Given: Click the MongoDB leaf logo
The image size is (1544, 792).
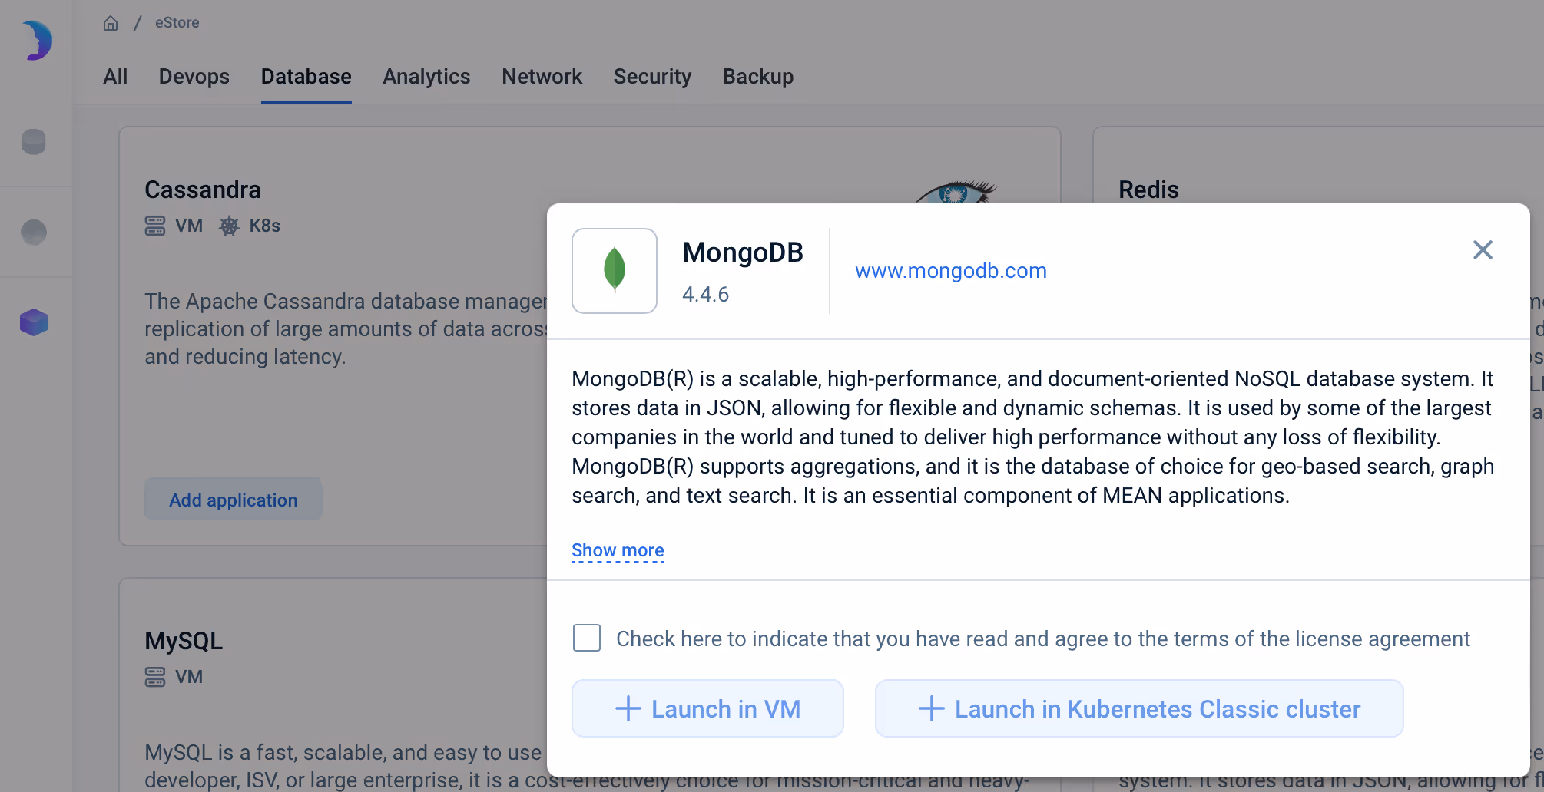Looking at the screenshot, I should point(614,270).
